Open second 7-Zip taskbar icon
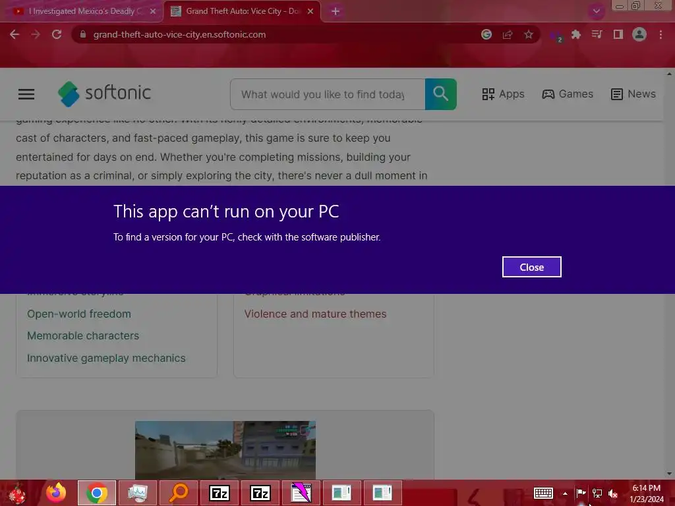 point(260,493)
